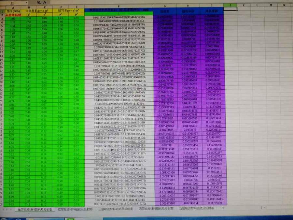Image resolution: width=293 pixels, height=220 pixels.
Task: Open the more sheets ellipsis button
Action: [219, 208]
